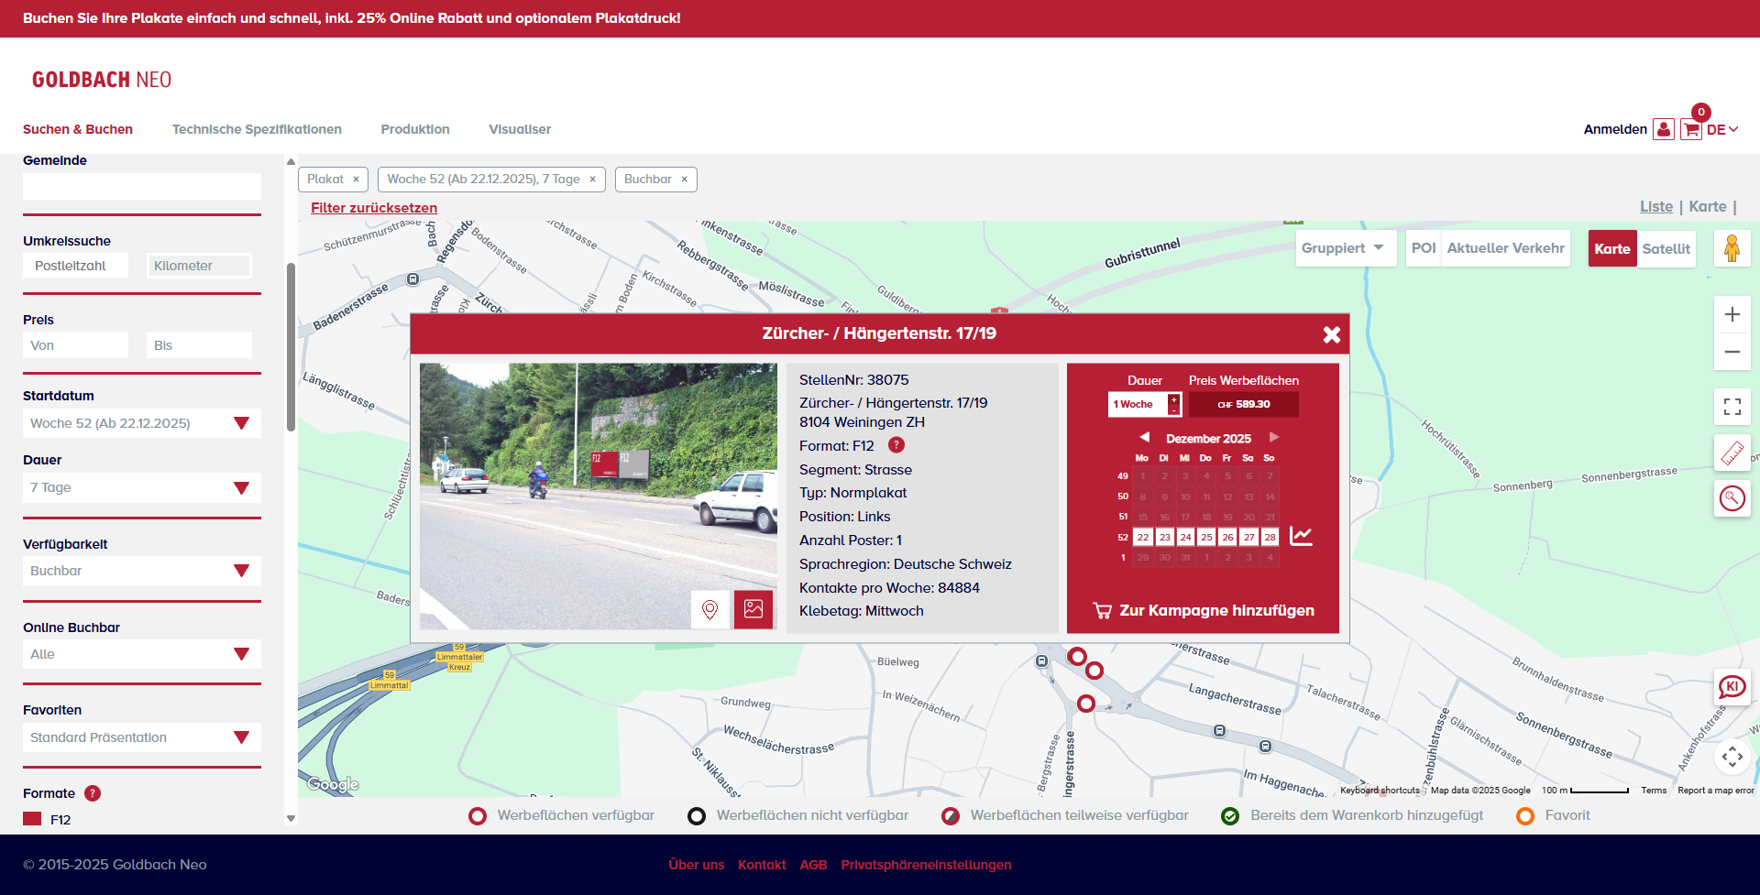Open the Gruppiert dropdown
Image resolution: width=1760 pixels, height=895 pixels.
click(x=1344, y=248)
